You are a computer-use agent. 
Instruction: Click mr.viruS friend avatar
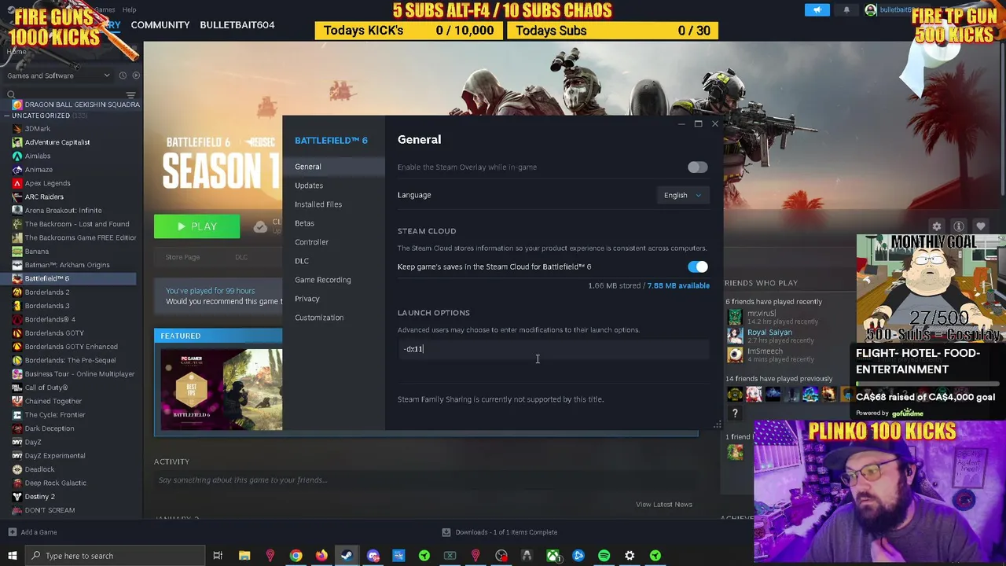tap(735, 317)
